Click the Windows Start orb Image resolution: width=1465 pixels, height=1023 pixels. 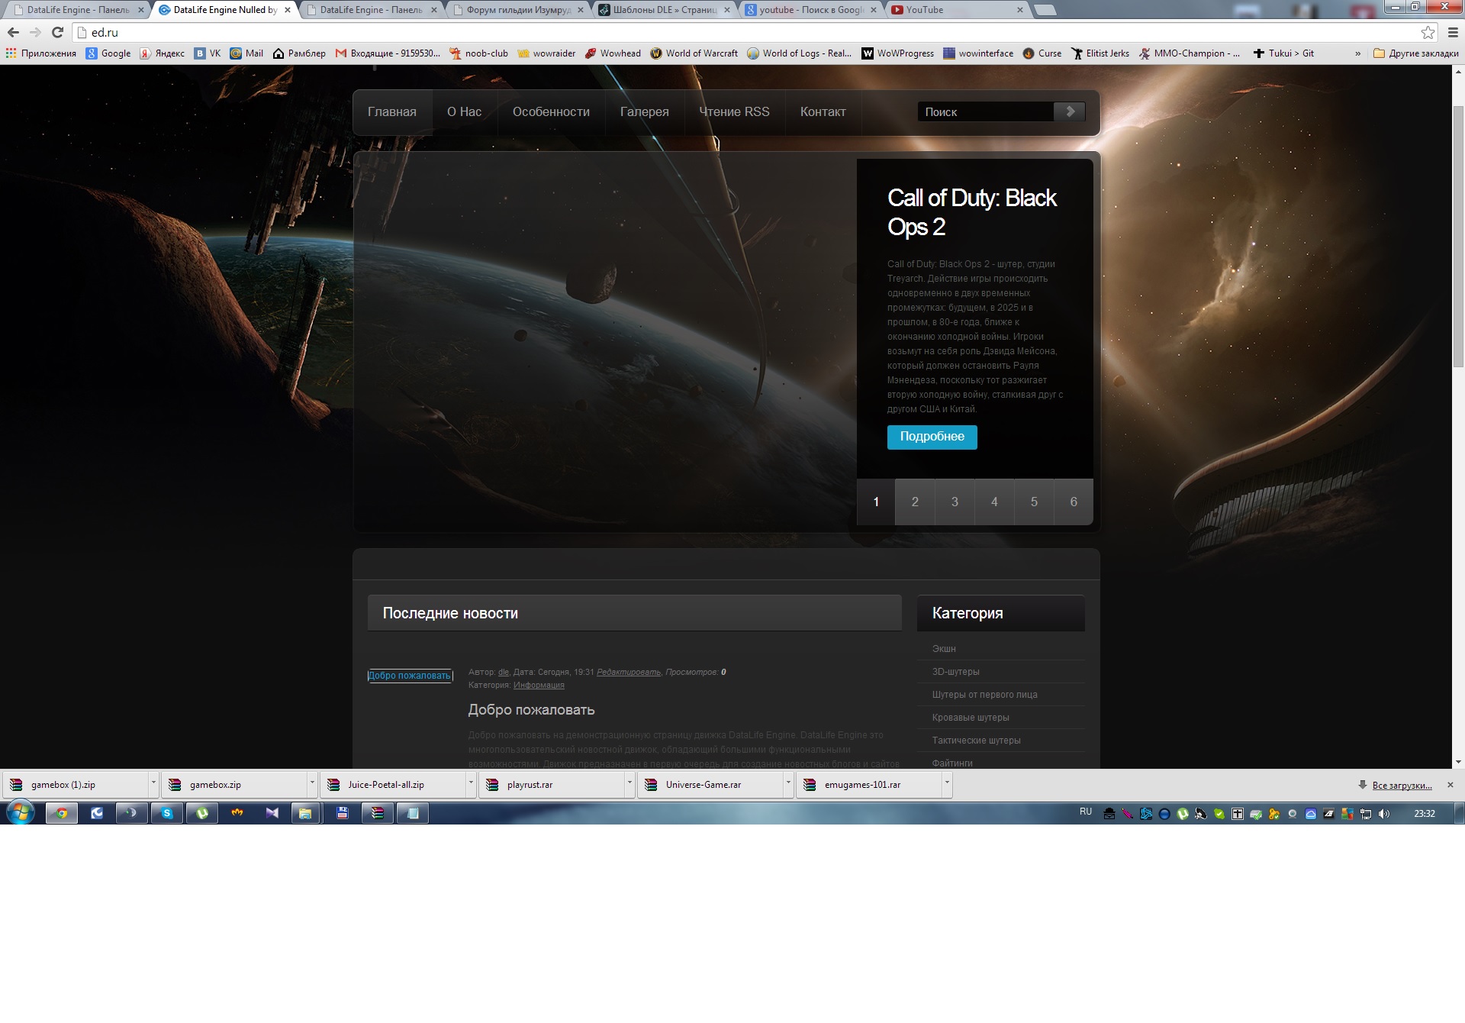point(21,812)
